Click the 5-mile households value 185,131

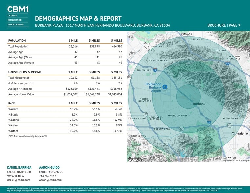(x=117, y=78)
